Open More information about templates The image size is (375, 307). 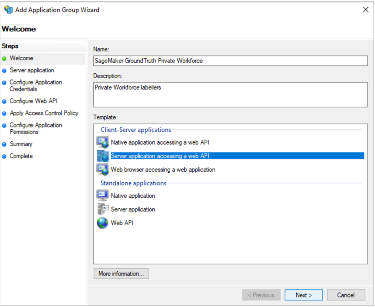click(121, 274)
